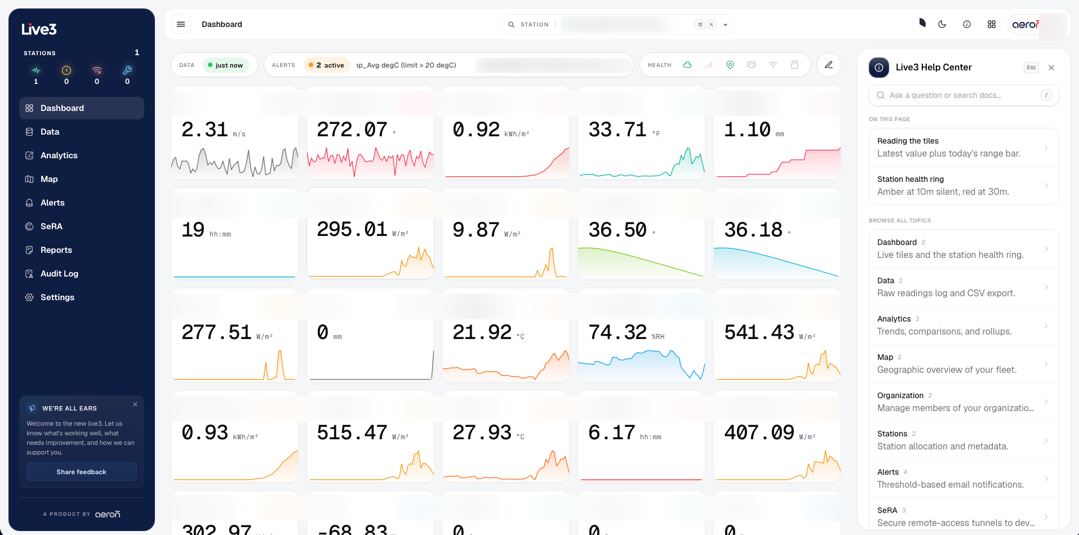Image resolution: width=1079 pixels, height=535 pixels.
Task: Toggle dark mode with moon icon
Action: pos(942,24)
